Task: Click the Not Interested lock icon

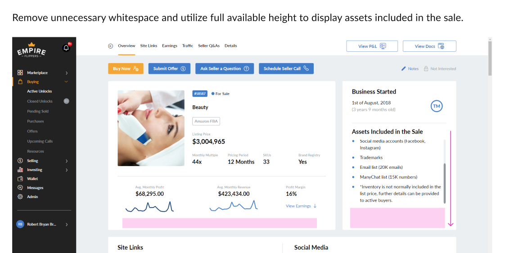Action: (x=426, y=69)
